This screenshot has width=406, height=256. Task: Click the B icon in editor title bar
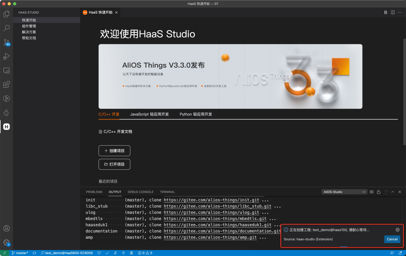pos(386,12)
